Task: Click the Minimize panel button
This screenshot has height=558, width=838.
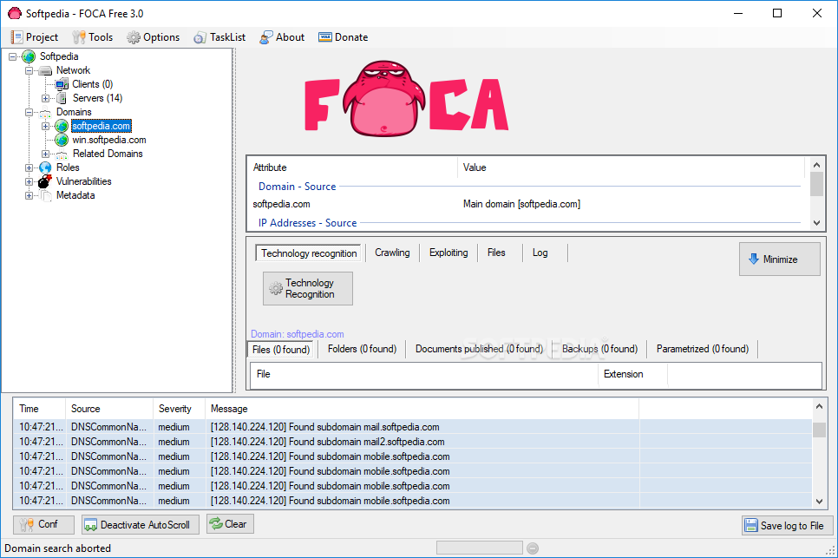Action: 780,259
